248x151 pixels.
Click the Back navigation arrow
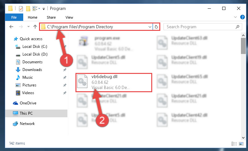click(x=11, y=27)
